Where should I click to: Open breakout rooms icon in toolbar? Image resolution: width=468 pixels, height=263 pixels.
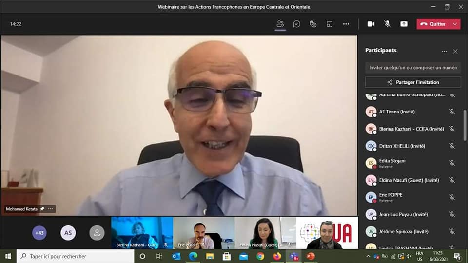tap(330, 24)
